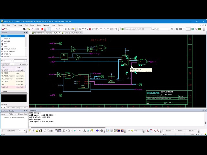The height and width of the screenshot is (155, 207).
Task: Select the TB_ADC8_MeaSym cell row
Action: click(13, 76)
